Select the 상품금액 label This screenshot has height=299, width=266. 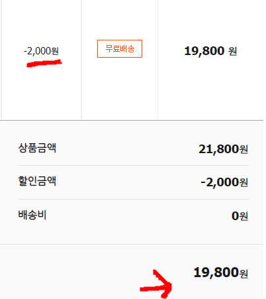pyautogui.click(x=37, y=148)
